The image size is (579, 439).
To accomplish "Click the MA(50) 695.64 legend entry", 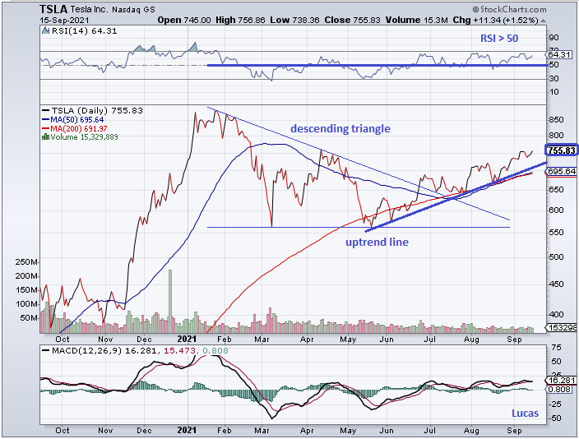I will click(72, 120).
